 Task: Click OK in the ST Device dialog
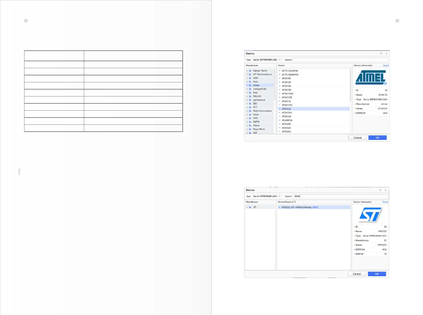tap(377, 274)
